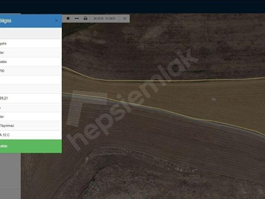This screenshot has width=265, height=199.
Task: Close the Bilgisi info panel
Action: click(x=56, y=21)
